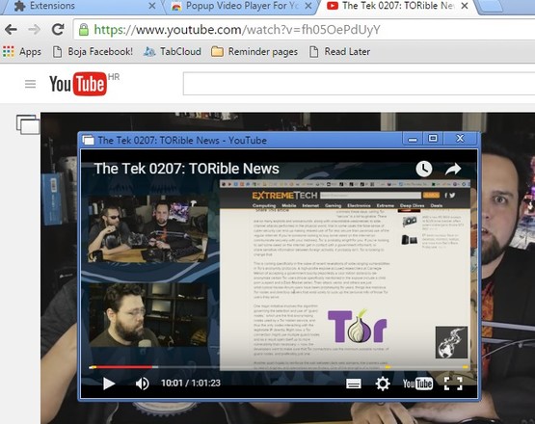Open the TabCloud bookmark
The width and height of the screenshot is (535, 424).
tap(173, 52)
